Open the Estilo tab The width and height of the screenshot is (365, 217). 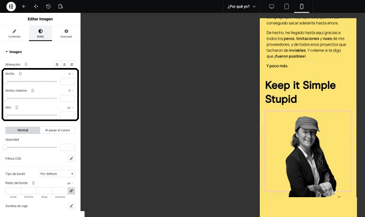tap(40, 33)
